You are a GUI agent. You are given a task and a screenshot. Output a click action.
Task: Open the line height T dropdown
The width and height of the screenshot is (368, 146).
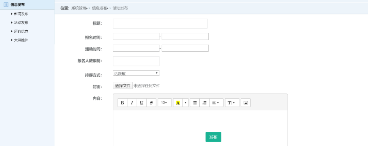click(232, 103)
